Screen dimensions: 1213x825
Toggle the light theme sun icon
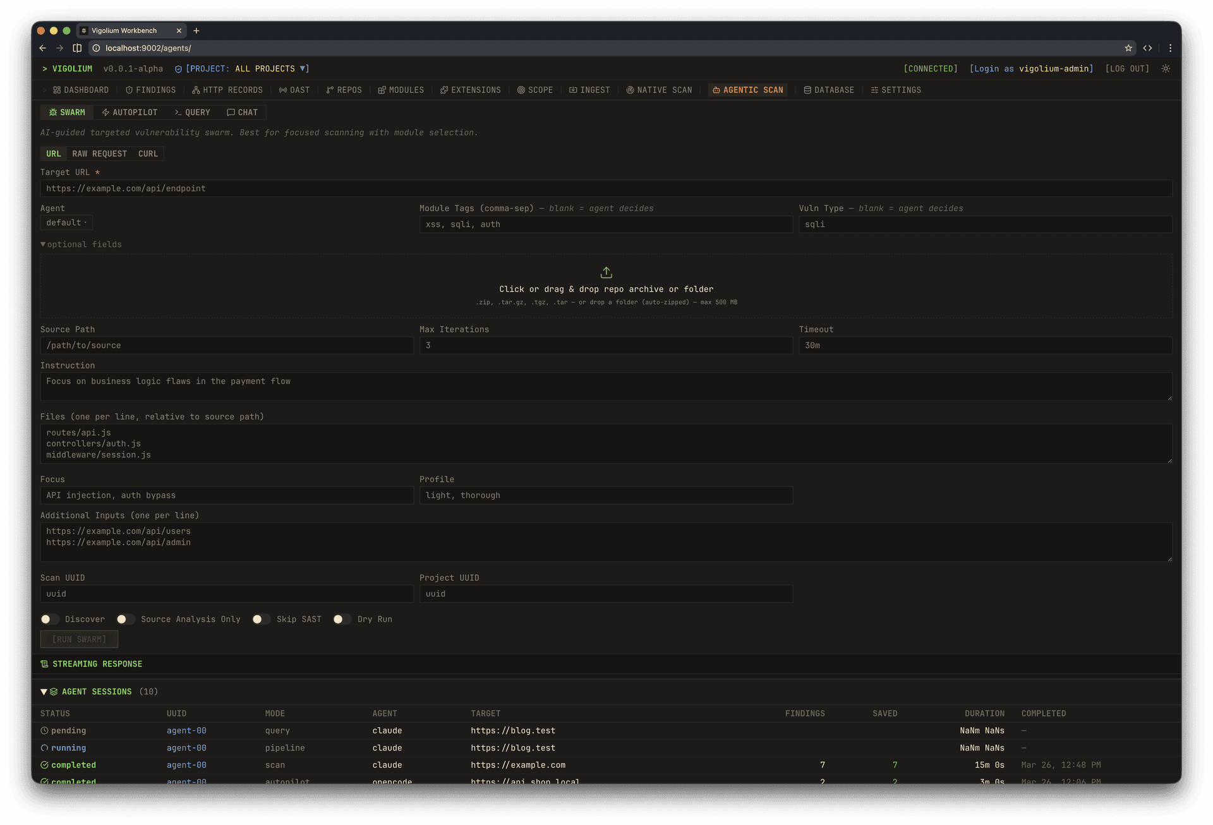pyautogui.click(x=1166, y=69)
